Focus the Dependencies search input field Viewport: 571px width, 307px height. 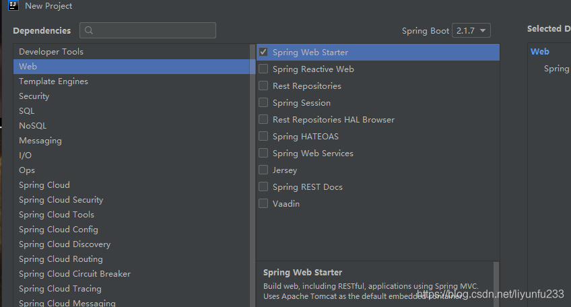pyautogui.click(x=147, y=30)
